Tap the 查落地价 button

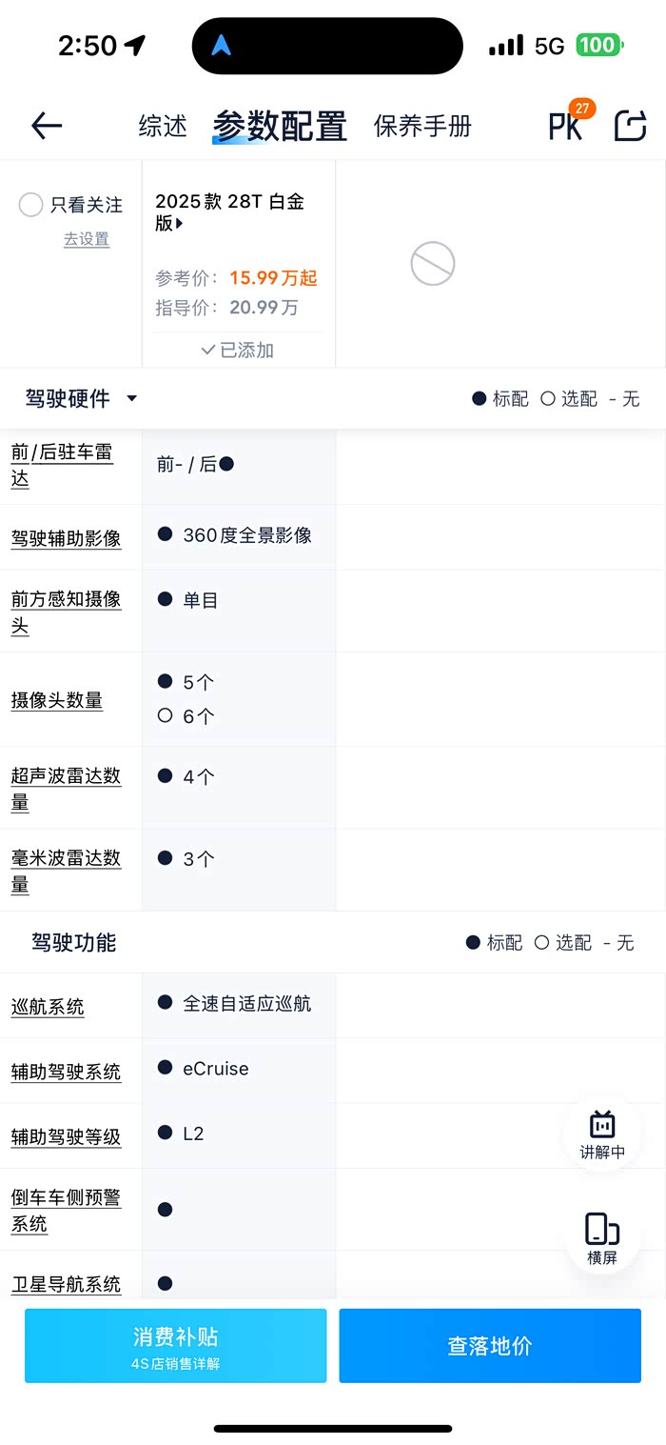pos(490,1345)
